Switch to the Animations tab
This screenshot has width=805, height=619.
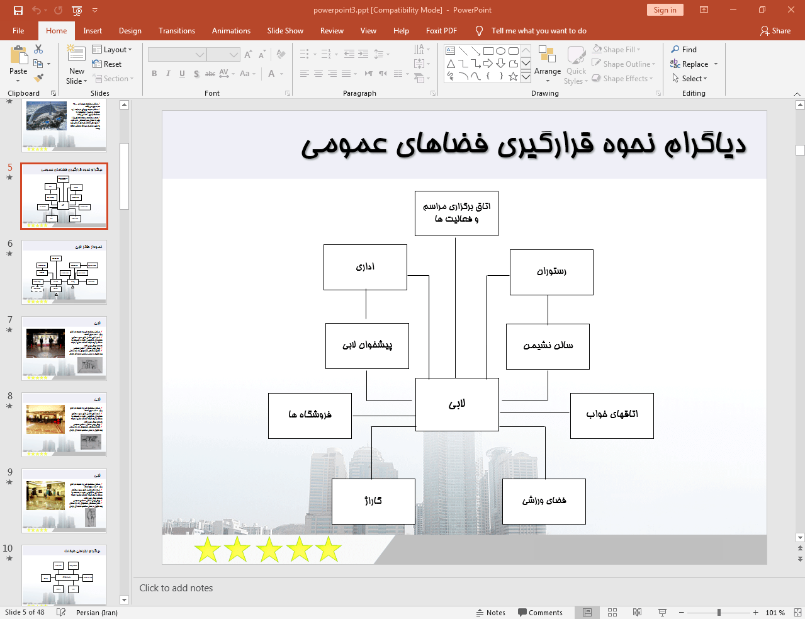pyautogui.click(x=231, y=31)
